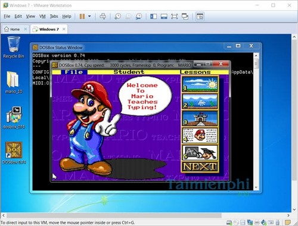Click the sound card status icon
Screen dimensions: 298x226
(x=263, y=222)
